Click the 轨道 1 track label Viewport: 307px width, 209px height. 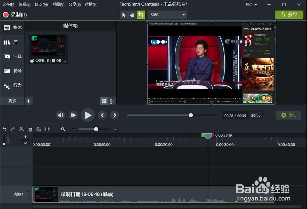tap(18, 194)
